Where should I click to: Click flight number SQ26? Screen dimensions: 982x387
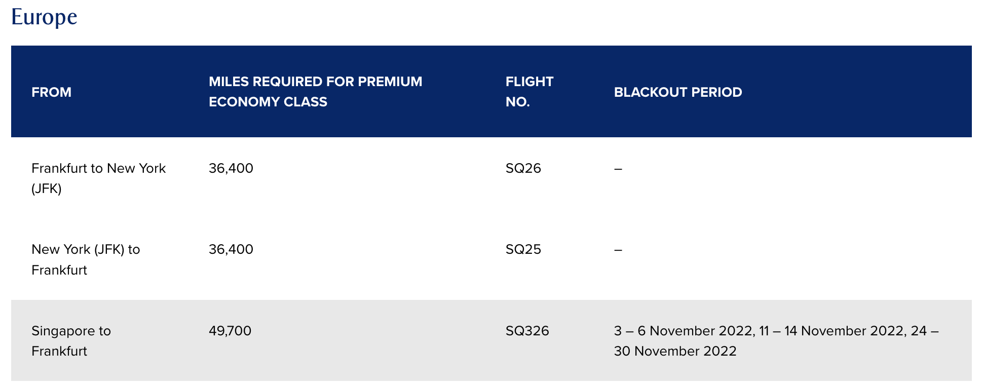[523, 168]
